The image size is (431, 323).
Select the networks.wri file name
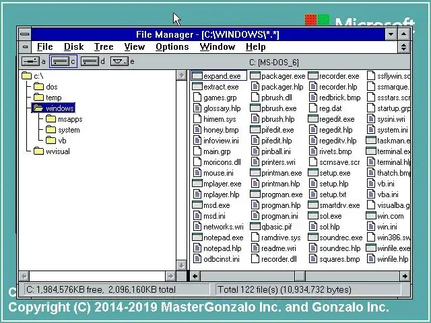point(224,227)
